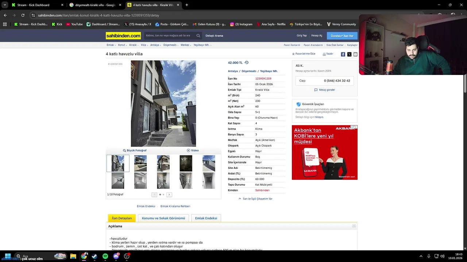The width and height of the screenshot is (467, 262).
Task: Click Giriş Yap link
Action: (x=302, y=36)
